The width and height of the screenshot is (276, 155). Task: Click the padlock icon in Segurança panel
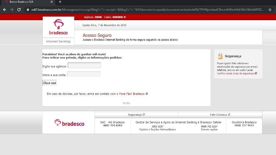click(220, 56)
